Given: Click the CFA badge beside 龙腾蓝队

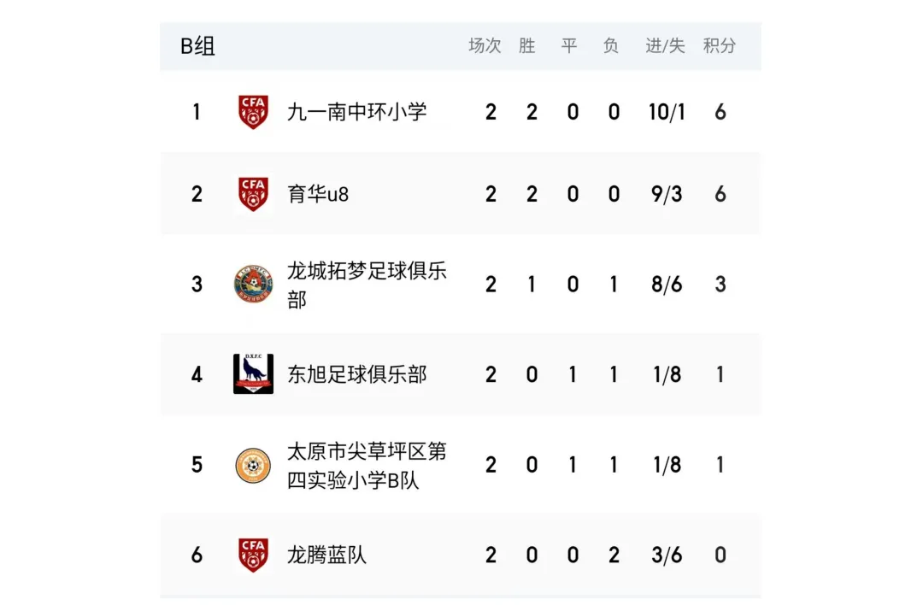Looking at the screenshot, I should point(253,555).
